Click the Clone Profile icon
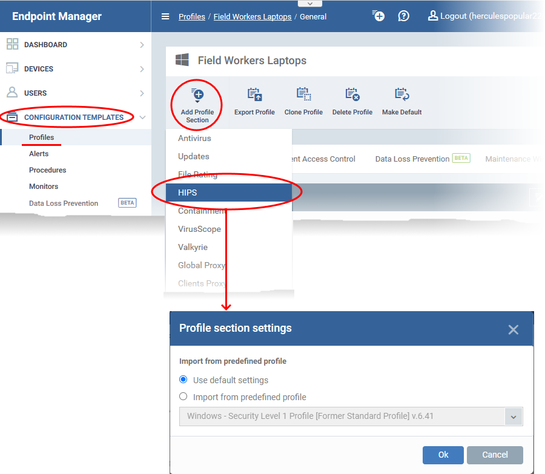 (x=304, y=94)
